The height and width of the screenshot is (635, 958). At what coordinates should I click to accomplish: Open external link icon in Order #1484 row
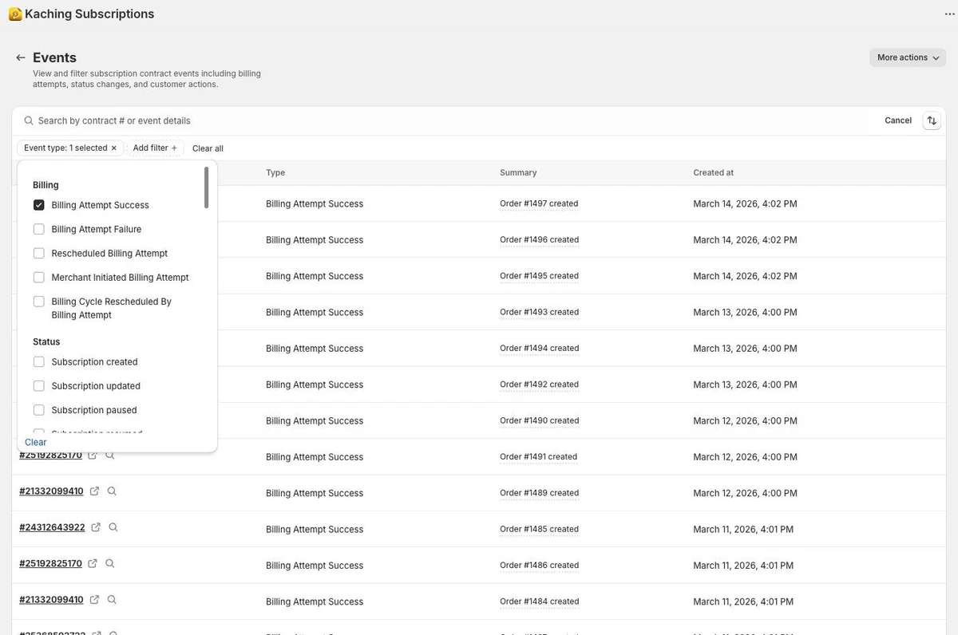coord(94,600)
